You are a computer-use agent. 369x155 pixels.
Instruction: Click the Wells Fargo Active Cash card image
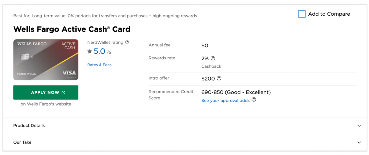(x=46, y=60)
